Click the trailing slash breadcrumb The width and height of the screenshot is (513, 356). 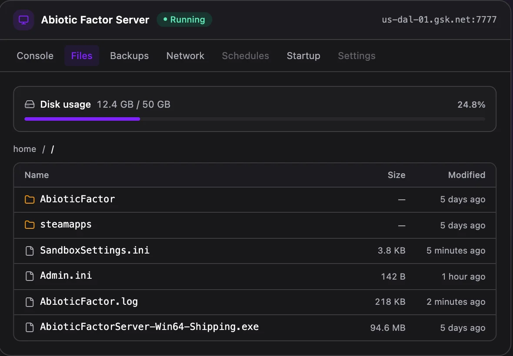coord(53,149)
